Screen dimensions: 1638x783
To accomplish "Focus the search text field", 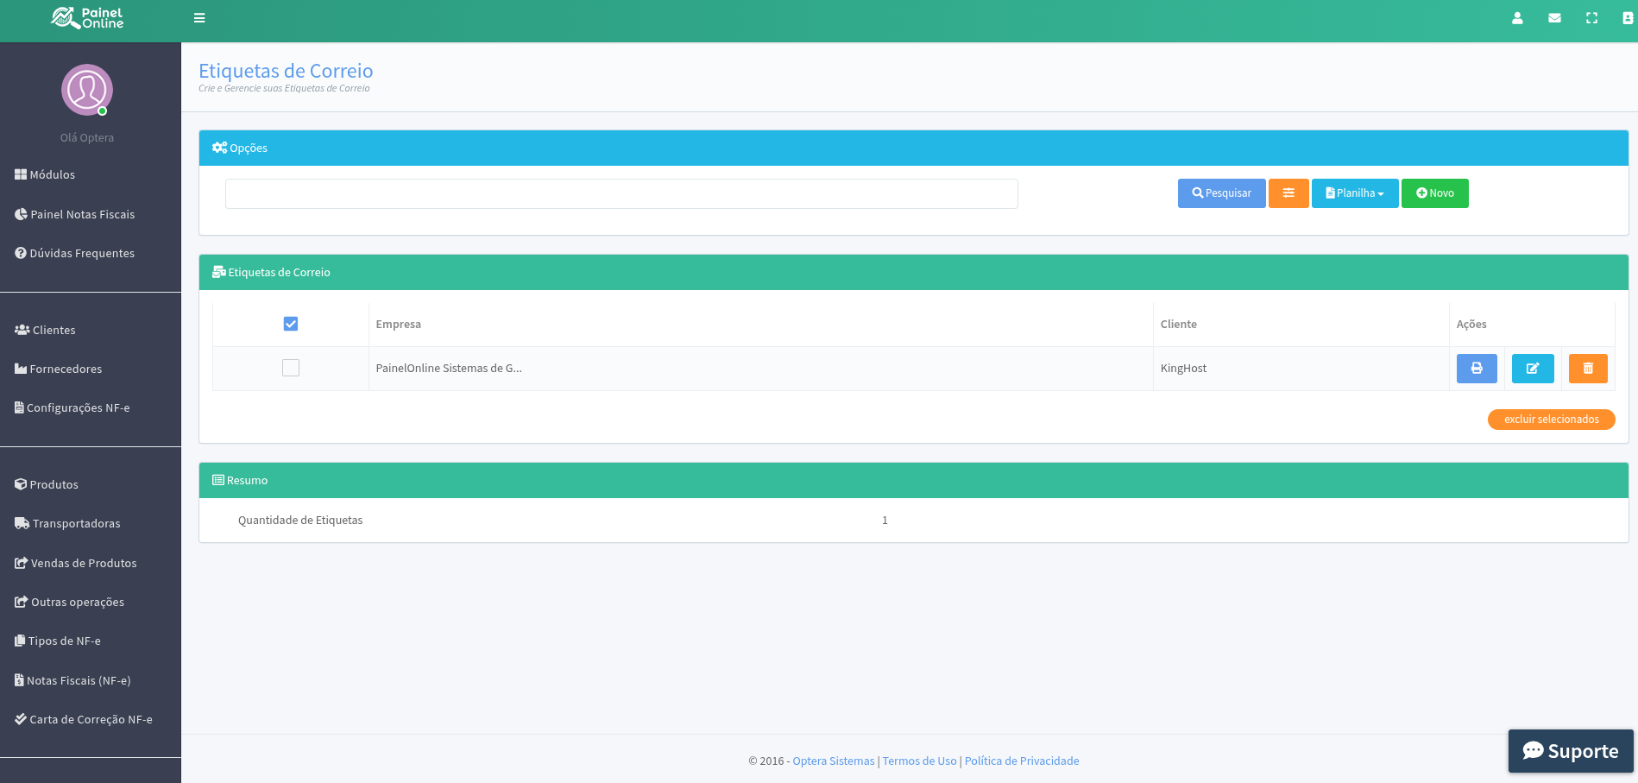I will (621, 193).
